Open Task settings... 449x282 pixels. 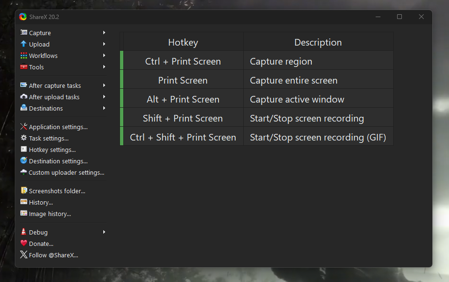coord(63,138)
